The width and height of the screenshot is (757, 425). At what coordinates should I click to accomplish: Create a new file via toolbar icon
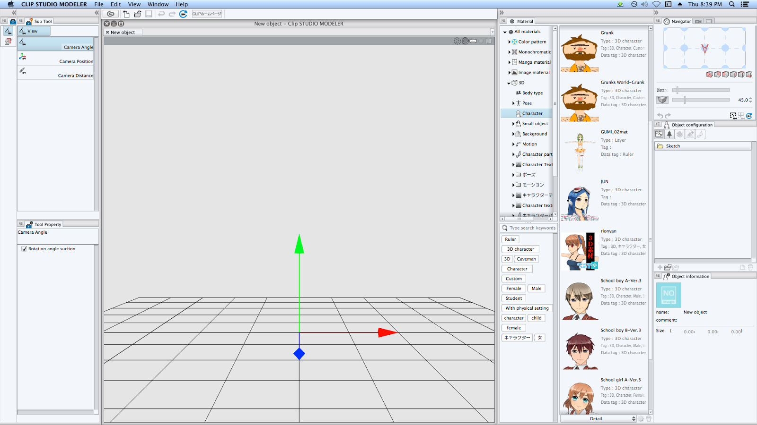pyautogui.click(x=126, y=14)
